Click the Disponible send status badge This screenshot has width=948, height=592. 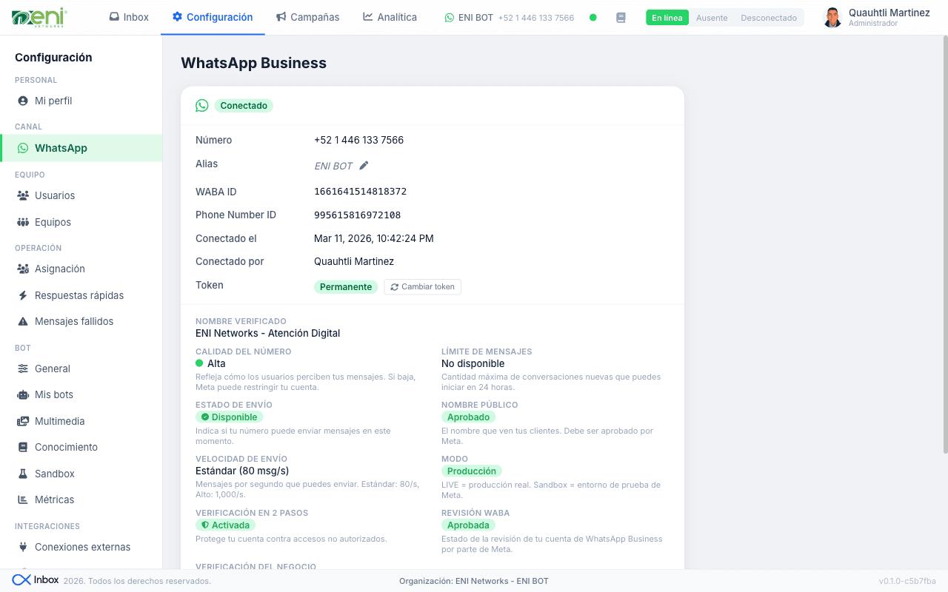230,417
